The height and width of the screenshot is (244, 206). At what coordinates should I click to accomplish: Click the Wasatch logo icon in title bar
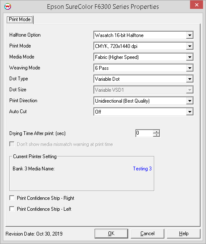8,7
